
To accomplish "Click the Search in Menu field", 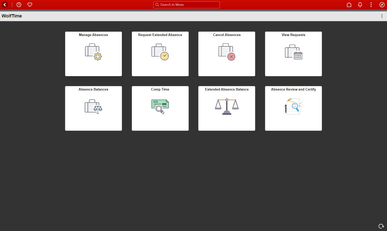I will [187, 5].
